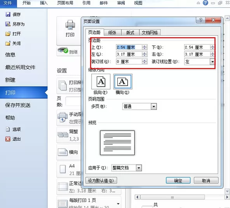Click the page preview thumbnail in dialog
The image size is (230, 208).
click(117, 143)
